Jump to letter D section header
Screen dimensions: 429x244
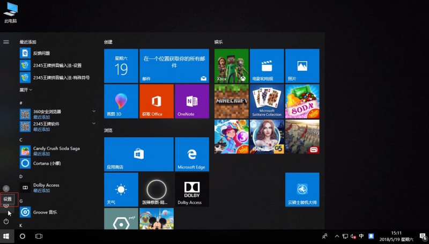click(21, 176)
